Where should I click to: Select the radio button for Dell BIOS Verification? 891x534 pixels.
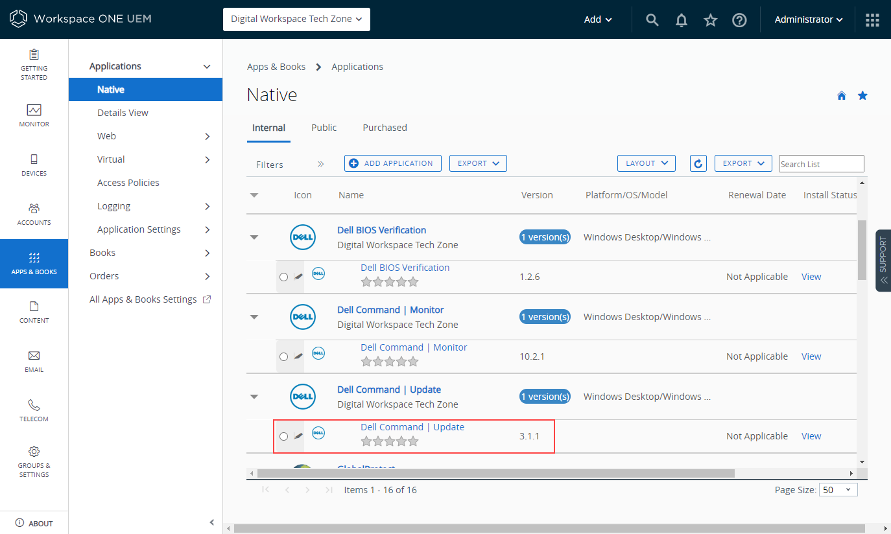click(283, 277)
